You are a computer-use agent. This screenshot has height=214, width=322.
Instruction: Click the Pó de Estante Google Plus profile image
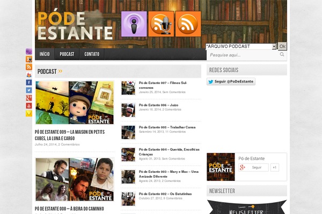click(221, 167)
